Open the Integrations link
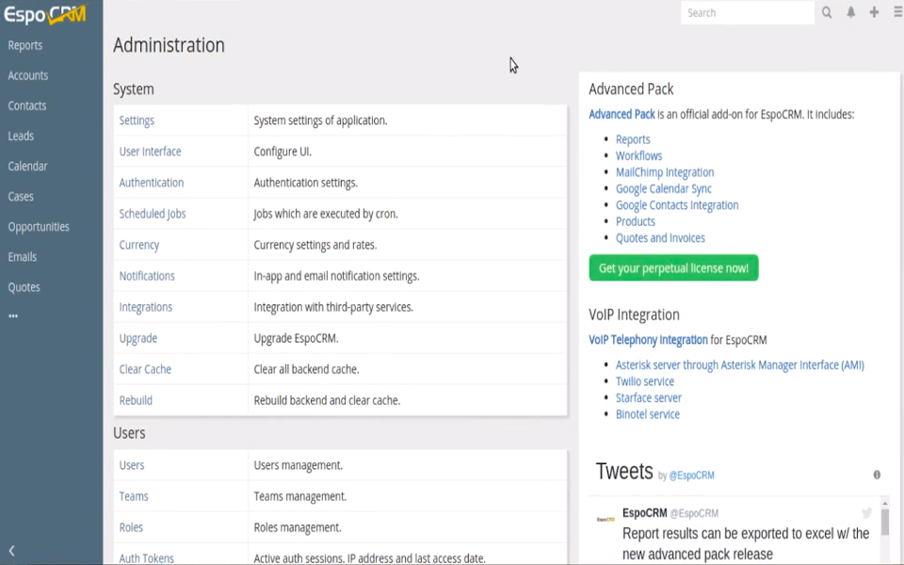904x565 pixels. tap(145, 307)
